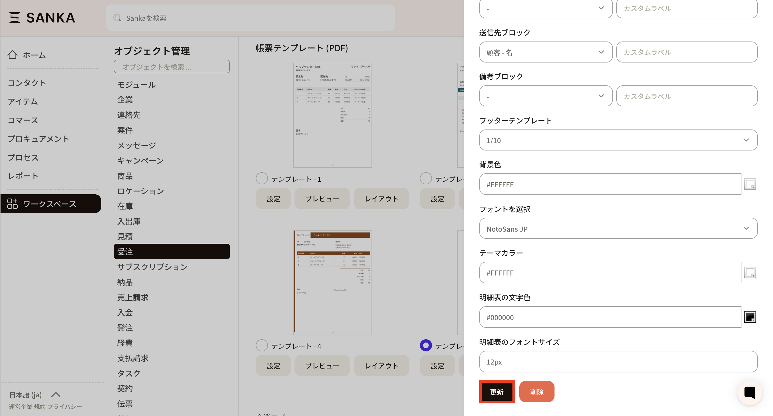
Task: Select the Template-1 radio button
Action: pyautogui.click(x=262, y=179)
